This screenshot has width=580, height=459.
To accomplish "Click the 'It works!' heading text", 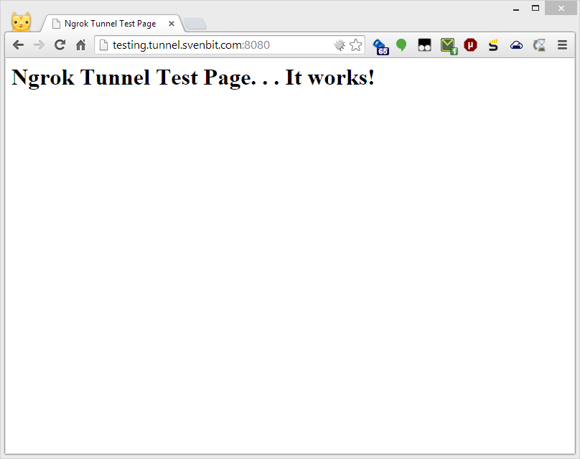I will tap(330, 77).
